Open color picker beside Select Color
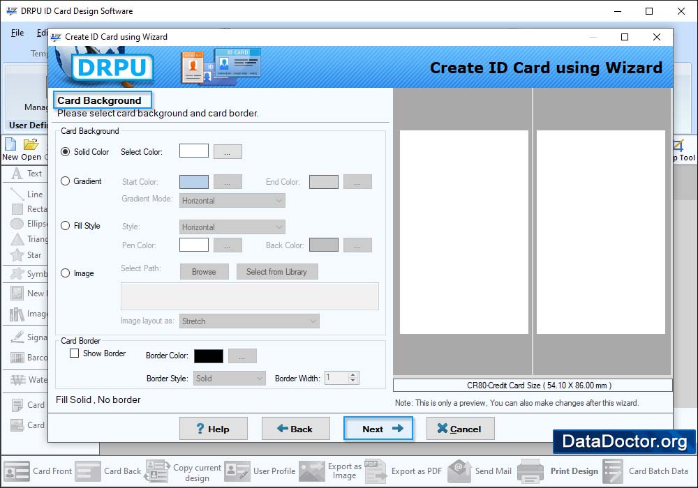This screenshot has width=698, height=488. click(228, 151)
